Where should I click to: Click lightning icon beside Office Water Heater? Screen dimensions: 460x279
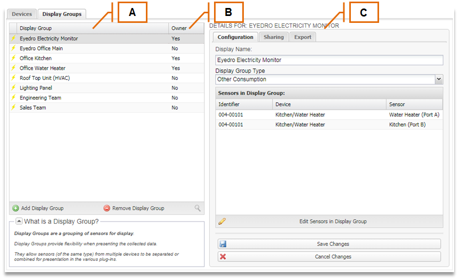click(x=13, y=68)
